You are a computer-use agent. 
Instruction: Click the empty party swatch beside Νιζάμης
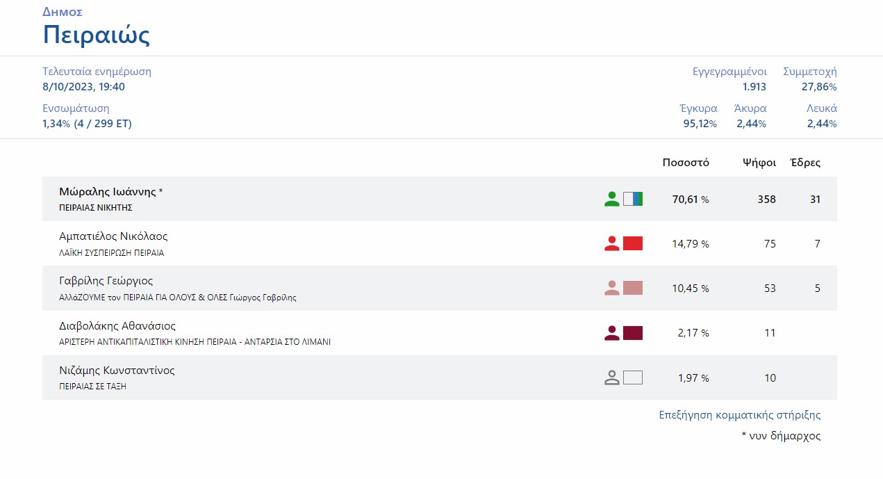pyautogui.click(x=633, y=378)
